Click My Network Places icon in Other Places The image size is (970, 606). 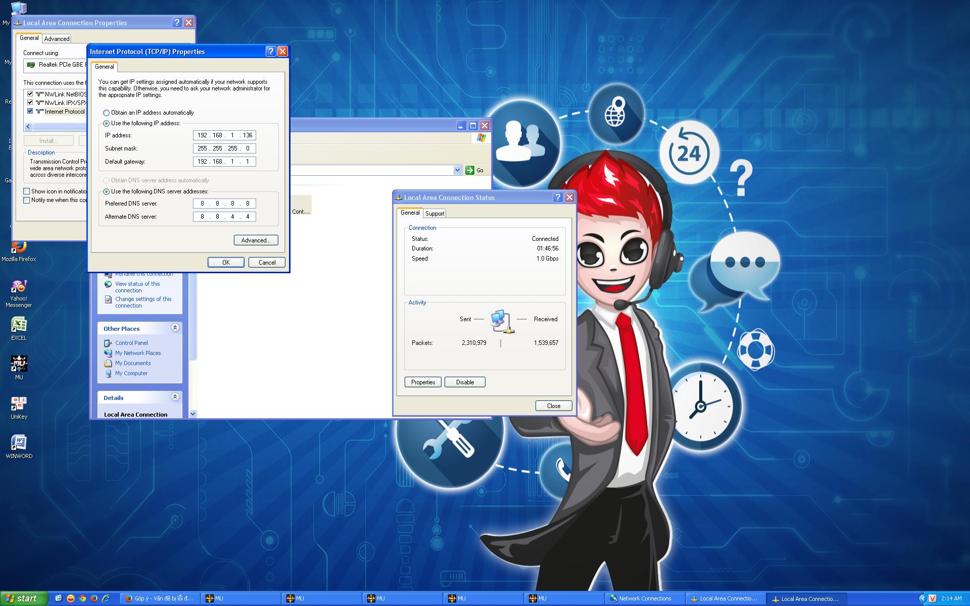coord(108,353)
